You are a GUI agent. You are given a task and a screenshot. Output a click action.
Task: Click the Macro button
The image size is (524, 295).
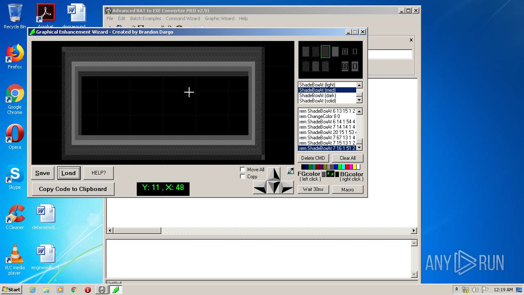pyautogui.click(x=348, y=189)
